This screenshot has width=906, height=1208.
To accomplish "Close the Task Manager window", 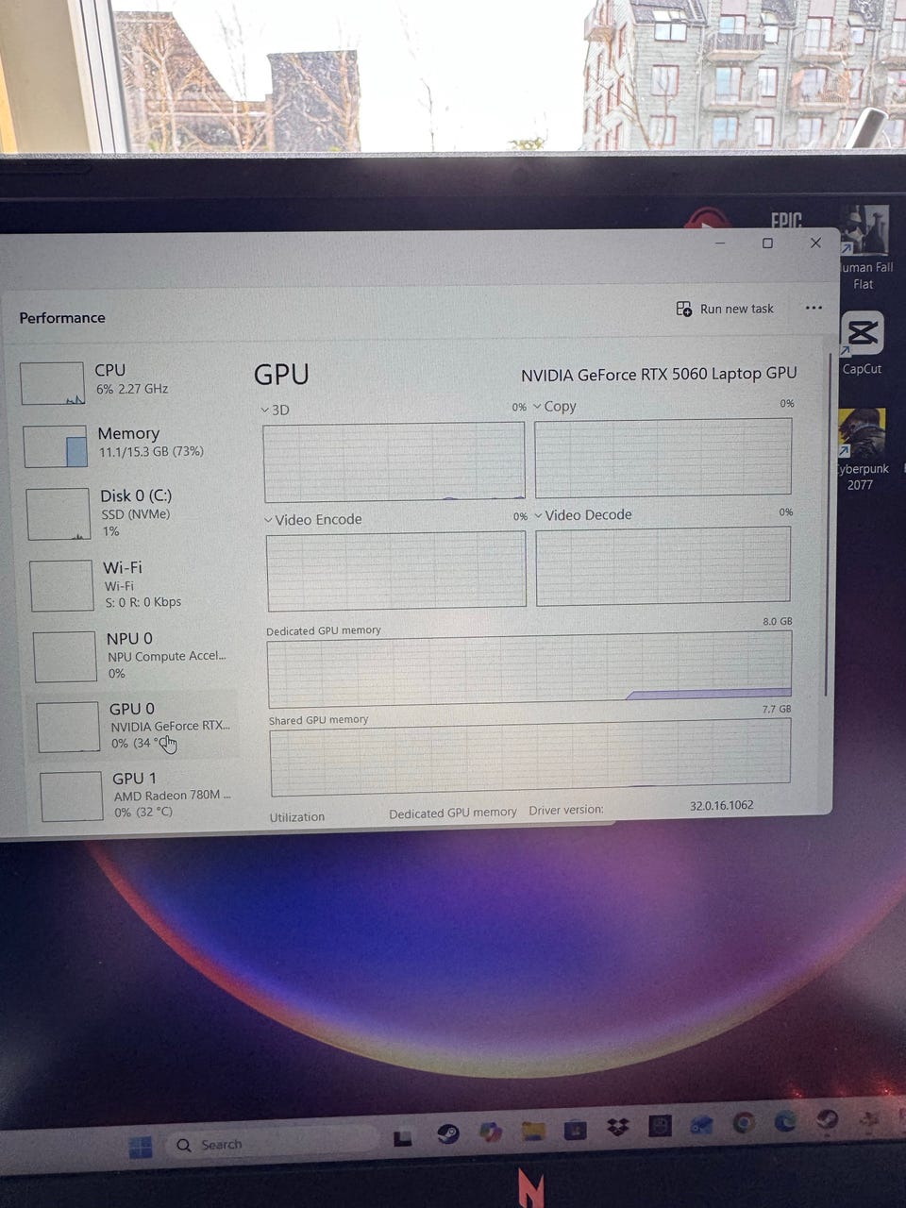I will coord(815,243).
